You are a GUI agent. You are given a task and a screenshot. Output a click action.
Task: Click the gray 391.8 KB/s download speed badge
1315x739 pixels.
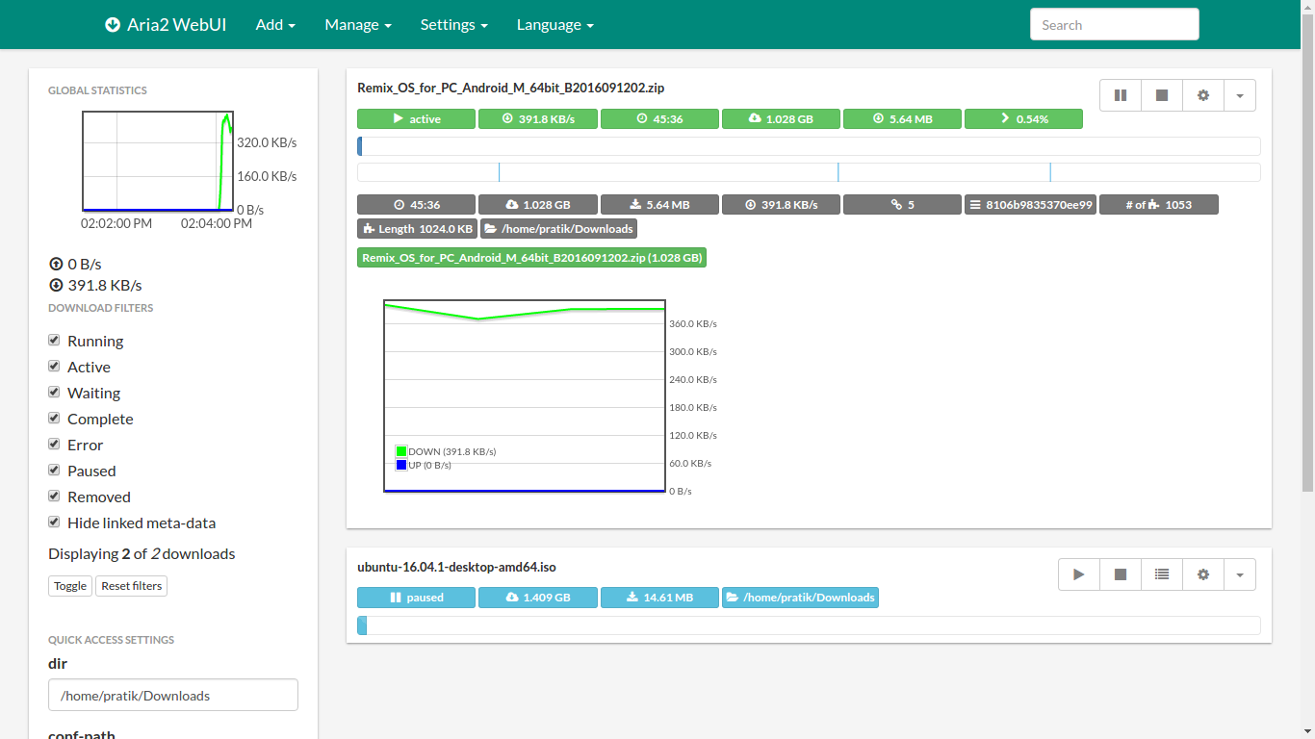pos(781,205)
